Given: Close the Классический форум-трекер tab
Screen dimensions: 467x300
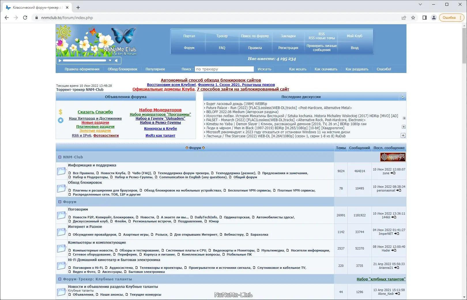Looking at the screenshot, I should (x=67, y=7).
